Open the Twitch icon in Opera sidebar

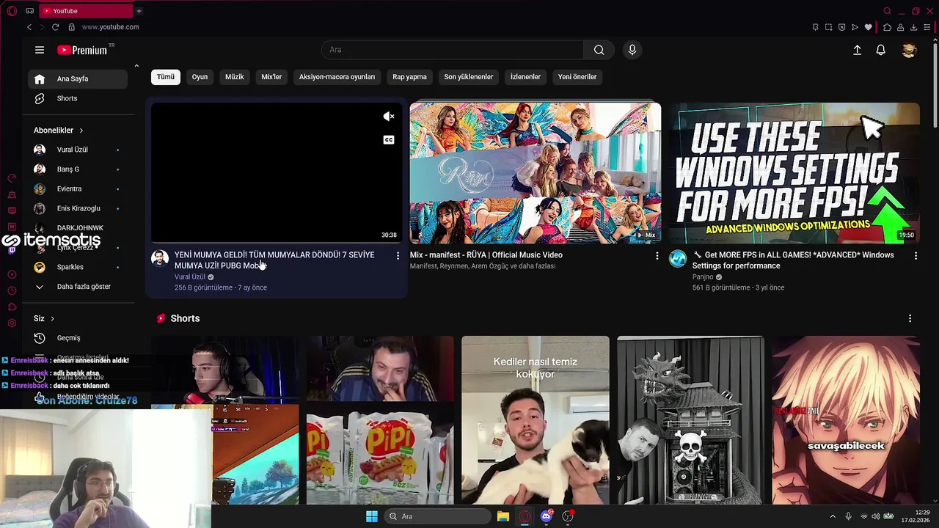[x=12, y=251]
